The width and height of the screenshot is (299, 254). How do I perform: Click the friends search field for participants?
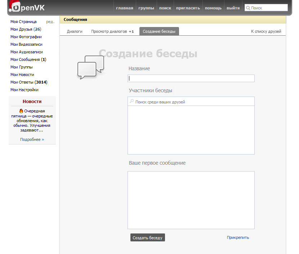pyautogui.click(x=193, y=102)
